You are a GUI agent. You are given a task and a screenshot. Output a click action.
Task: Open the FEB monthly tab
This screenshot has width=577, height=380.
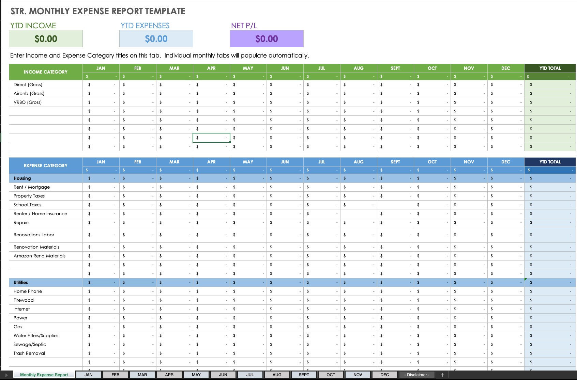115,375
